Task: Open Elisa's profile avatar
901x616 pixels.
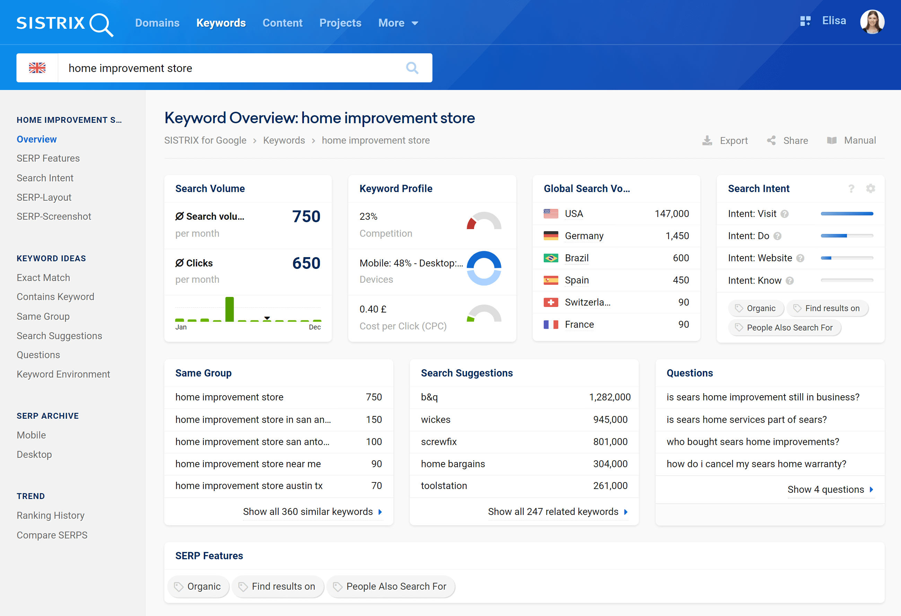Action: 872,22
